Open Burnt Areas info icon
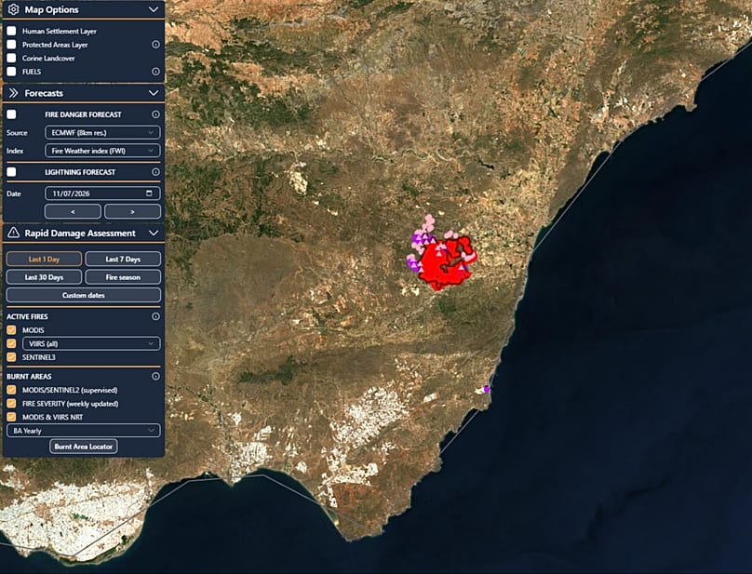 click(155, 377)
